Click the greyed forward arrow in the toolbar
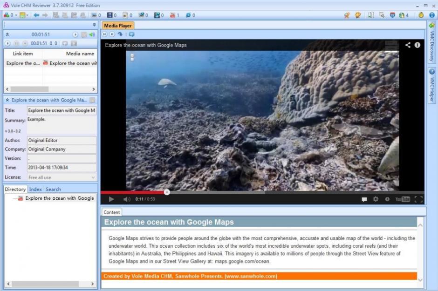This screenshot has height=291, width=438. click(45, 15)
